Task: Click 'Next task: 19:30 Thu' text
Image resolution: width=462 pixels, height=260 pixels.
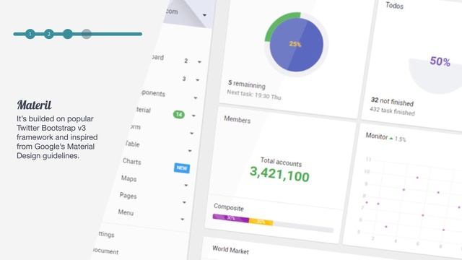Action: click(x=254, y=95)
